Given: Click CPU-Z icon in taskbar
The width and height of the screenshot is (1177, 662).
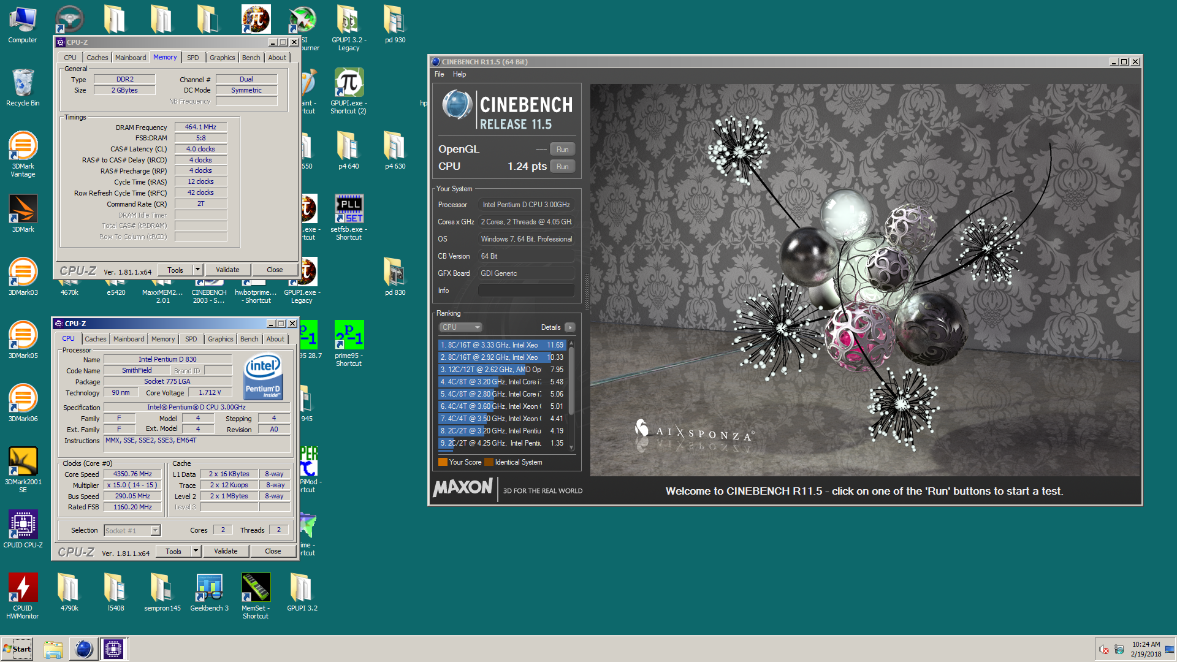Looking at the screenshot, I should click(113, 649).
